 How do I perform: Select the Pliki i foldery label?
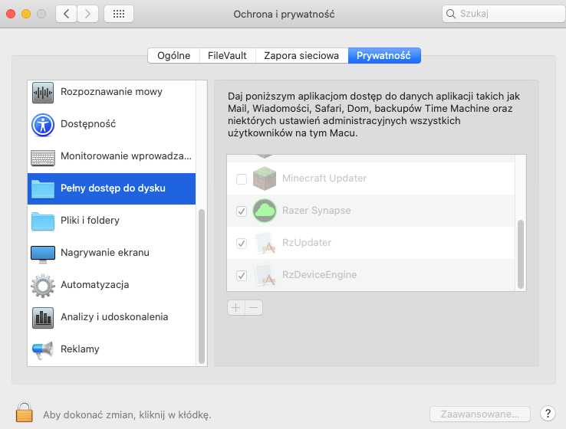[x=90, y=221]
